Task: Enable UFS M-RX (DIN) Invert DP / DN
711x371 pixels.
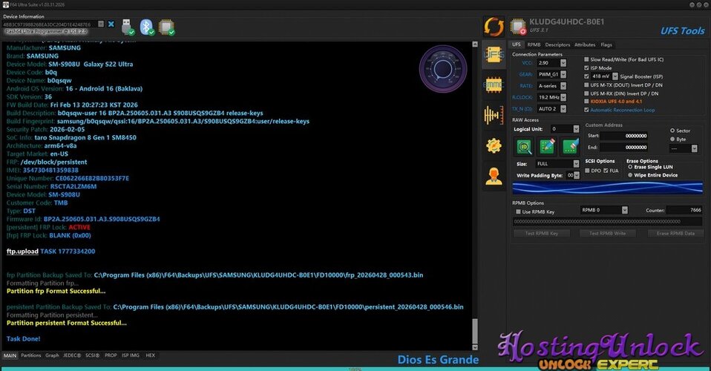Action: [x=586, y=93]
